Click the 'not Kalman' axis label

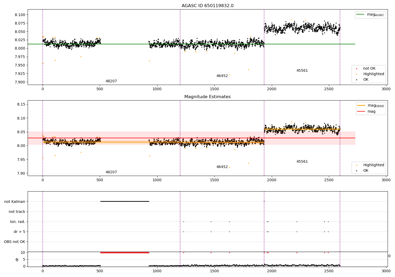[15, 202]
